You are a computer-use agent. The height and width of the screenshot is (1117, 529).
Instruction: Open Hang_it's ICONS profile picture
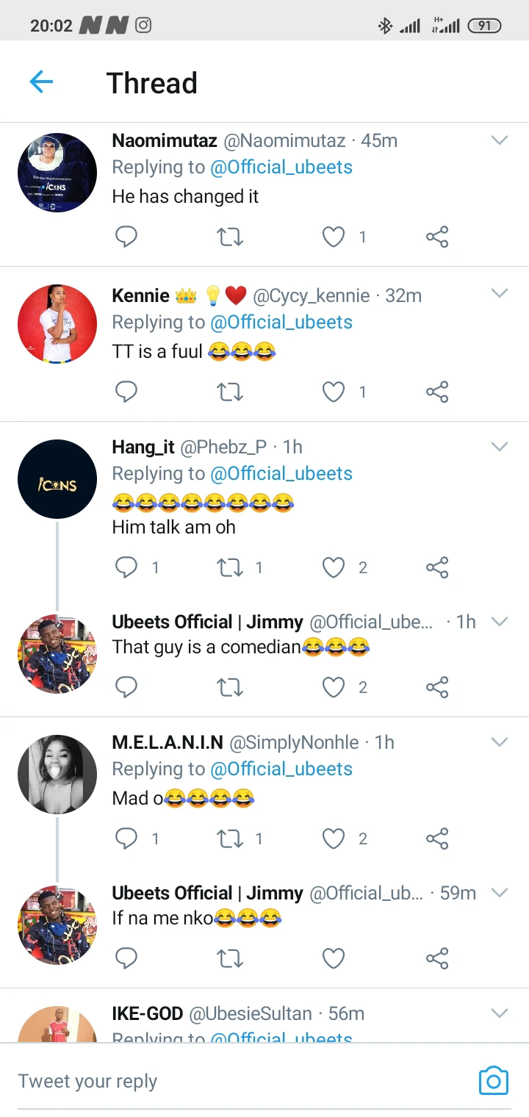(57, 479)
